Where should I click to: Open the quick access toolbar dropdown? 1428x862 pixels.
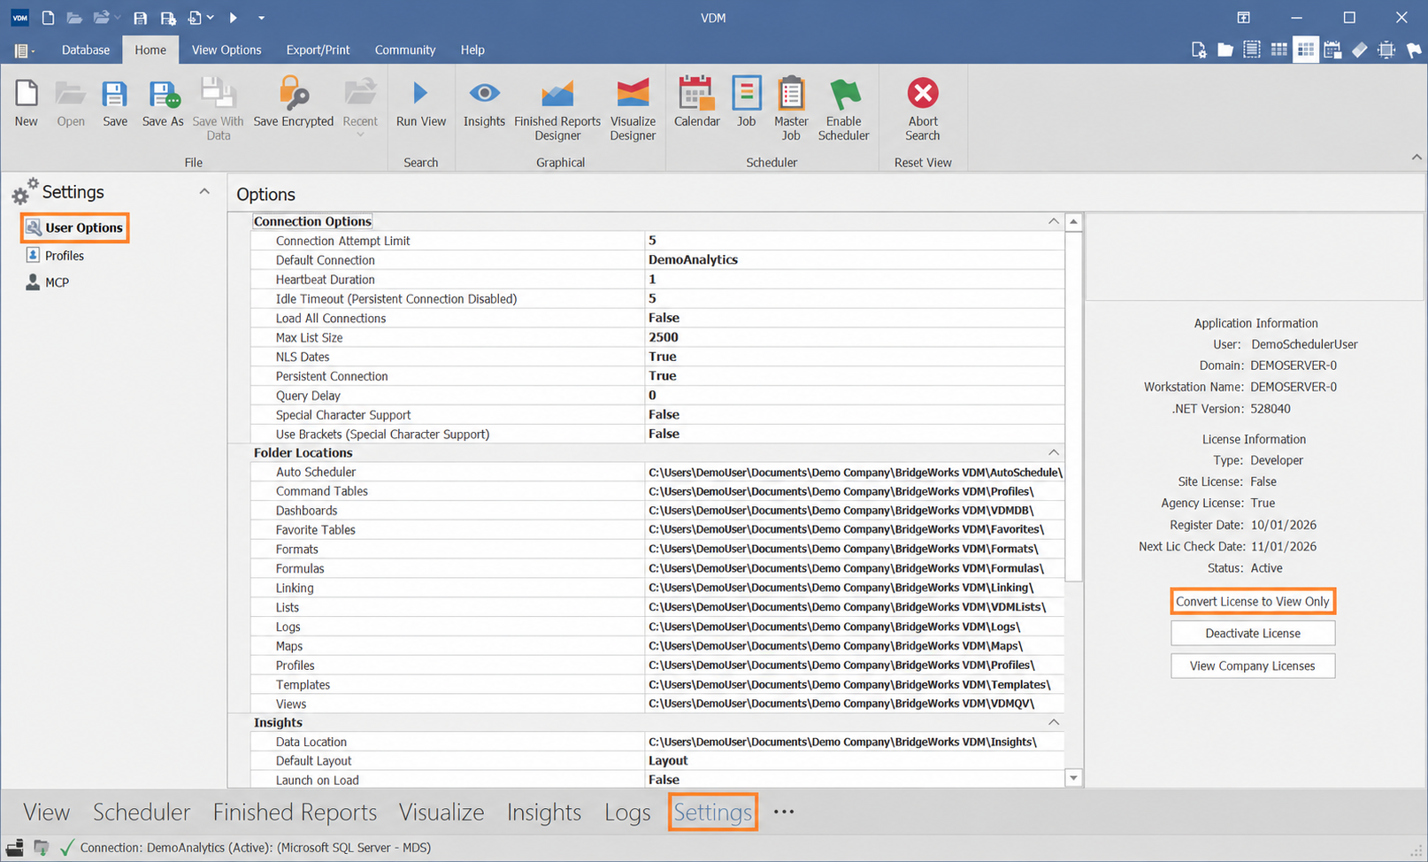(261, 18)
